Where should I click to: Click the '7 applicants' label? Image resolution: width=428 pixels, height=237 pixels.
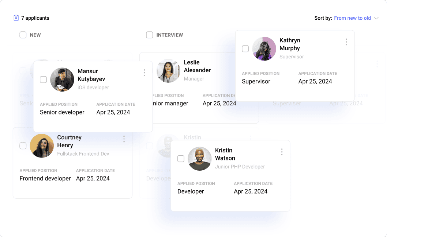coord(35,18)
